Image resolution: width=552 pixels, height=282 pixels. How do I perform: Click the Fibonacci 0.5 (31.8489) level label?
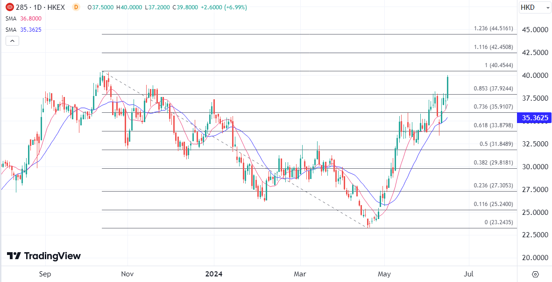[496, 144]
